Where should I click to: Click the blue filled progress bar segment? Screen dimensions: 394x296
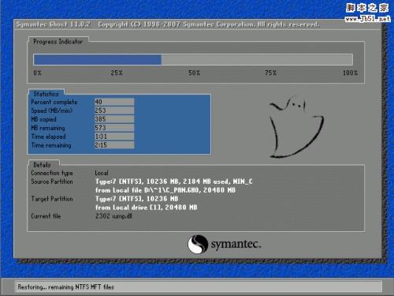(98, 59)
